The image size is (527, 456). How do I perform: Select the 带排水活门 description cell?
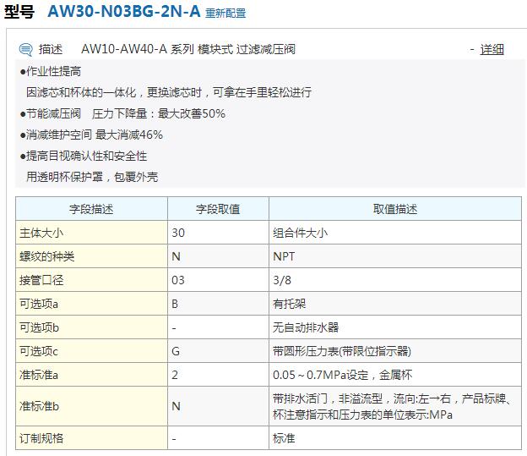(395, 406)
